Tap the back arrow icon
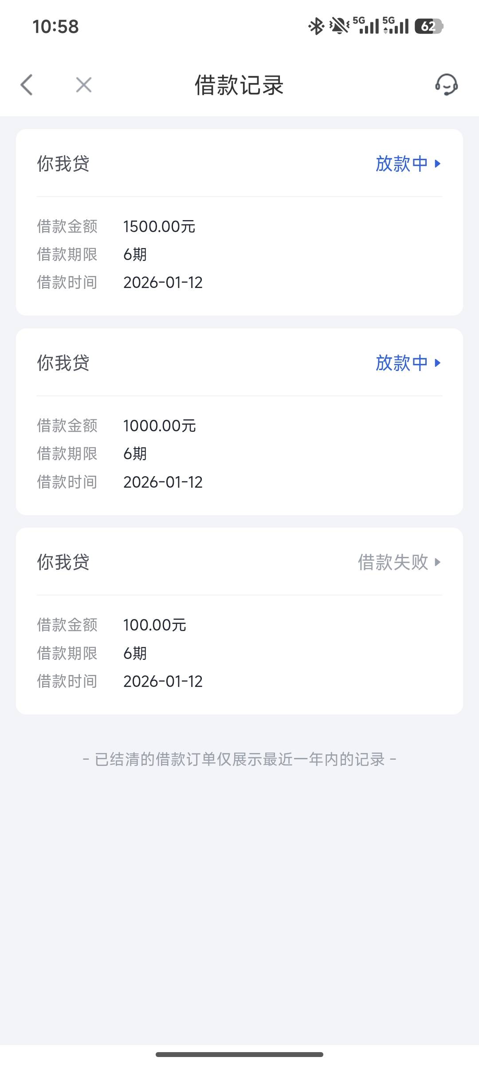Viewport: 479px width, 1065px height. click(27, 85)
